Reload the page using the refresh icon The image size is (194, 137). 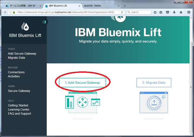tap(122, 12)
